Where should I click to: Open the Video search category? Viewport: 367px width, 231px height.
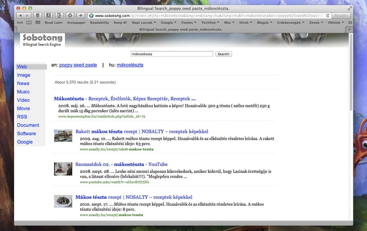pos(23,100)
